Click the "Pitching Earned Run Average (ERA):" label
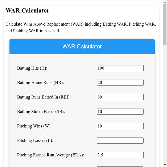 pyautogui.click(x=50, y=155)
